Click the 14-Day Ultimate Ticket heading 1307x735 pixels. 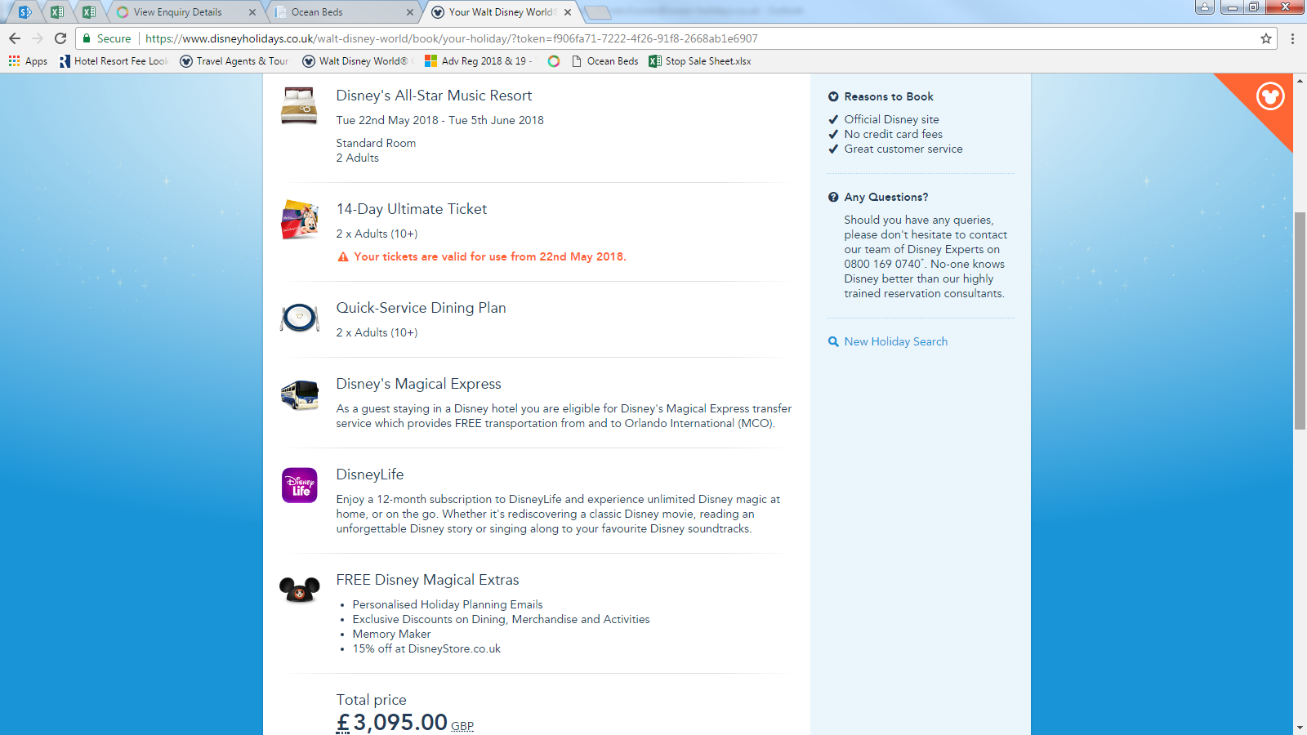coord(412,209)
